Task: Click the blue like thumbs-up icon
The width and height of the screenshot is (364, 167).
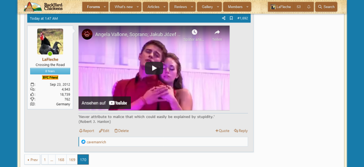Action: 83,142
